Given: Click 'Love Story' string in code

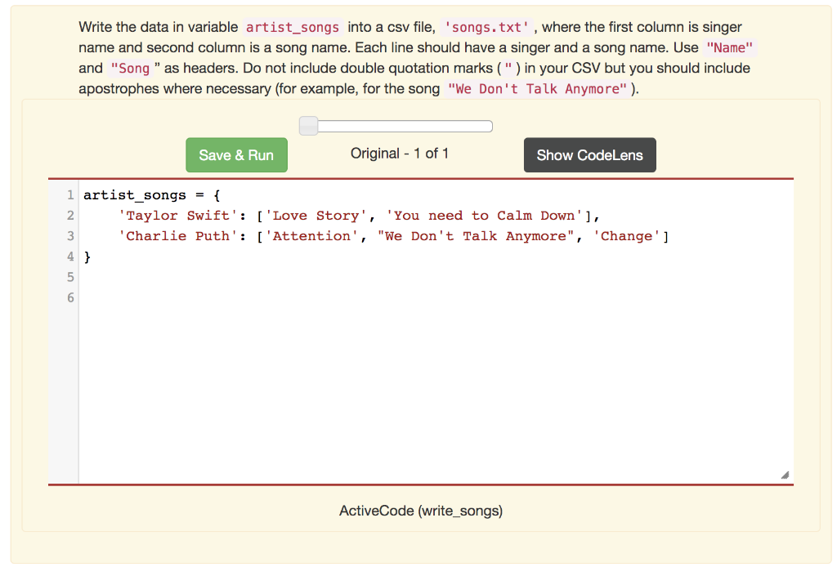Looking at the screenshot, I should coord(316,216).
